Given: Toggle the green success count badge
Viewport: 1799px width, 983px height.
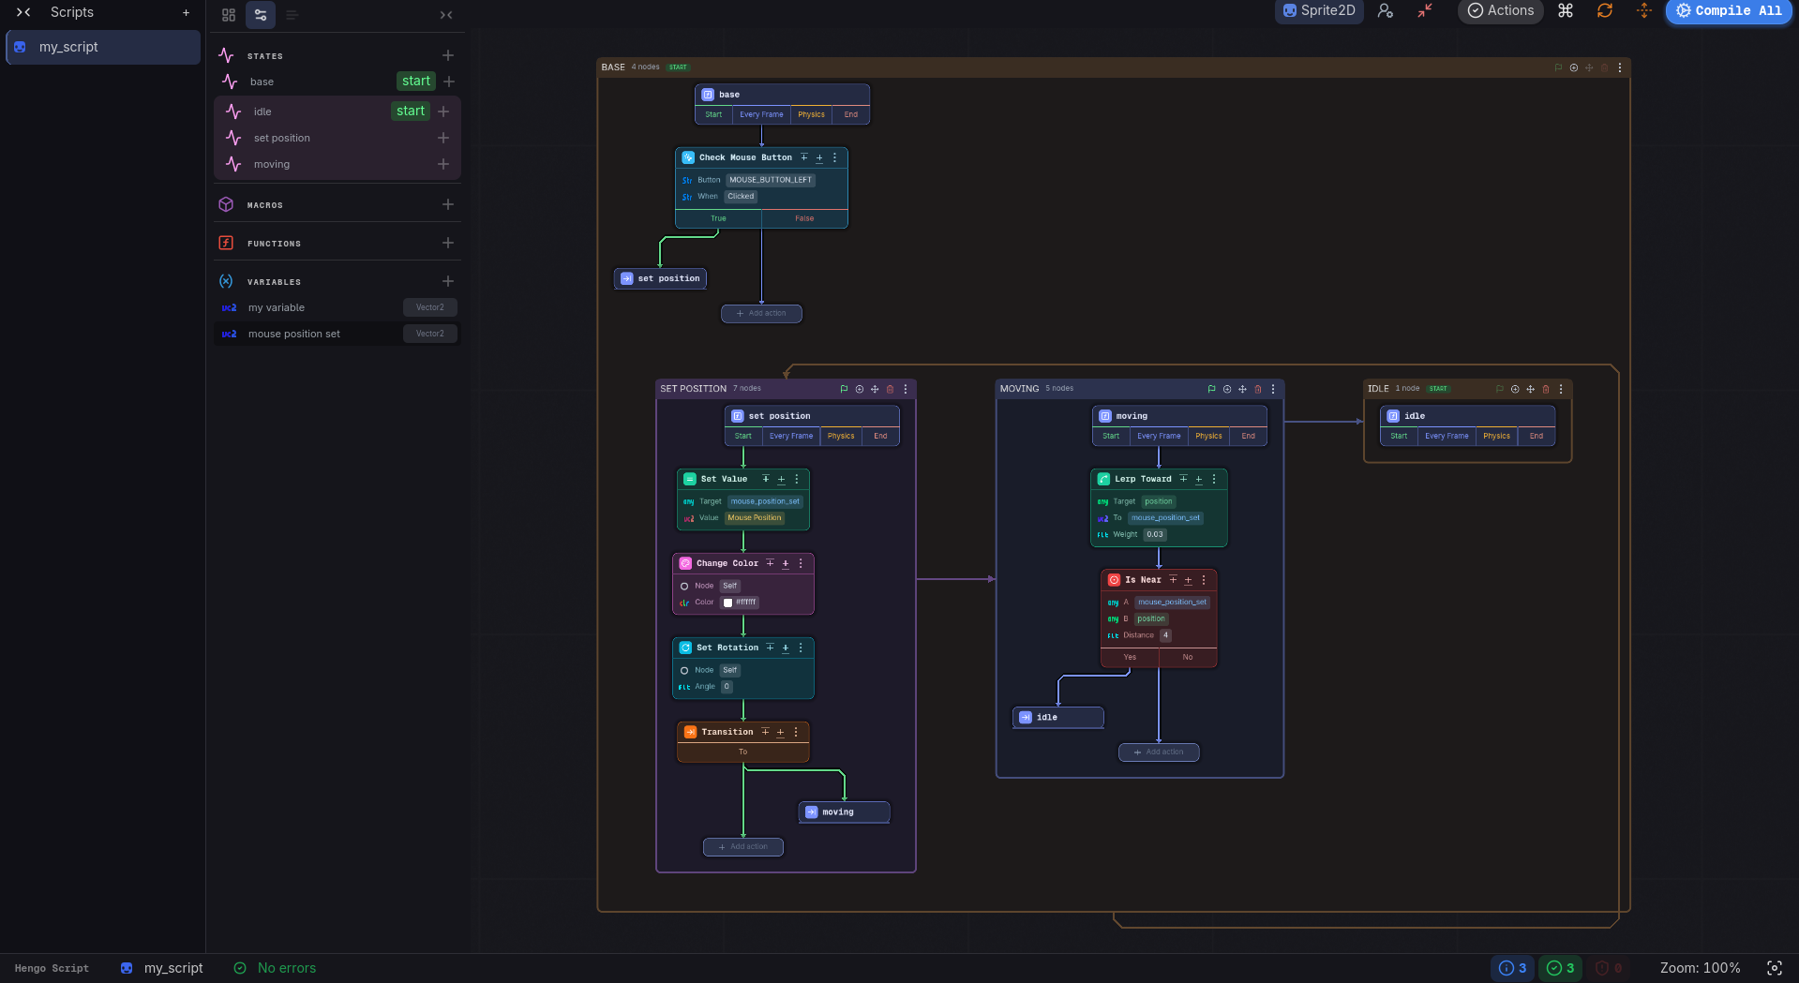Looking at the screenshot, I should coord(1561,968).
